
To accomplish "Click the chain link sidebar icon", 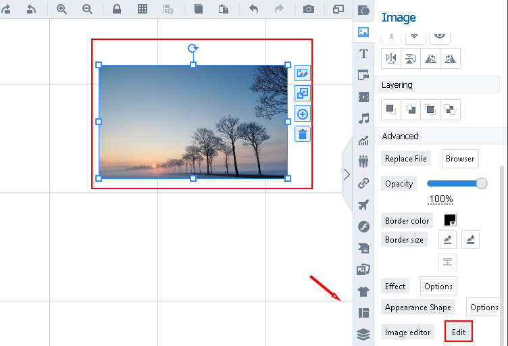I will pyautogui.click(x=363, y=183).
